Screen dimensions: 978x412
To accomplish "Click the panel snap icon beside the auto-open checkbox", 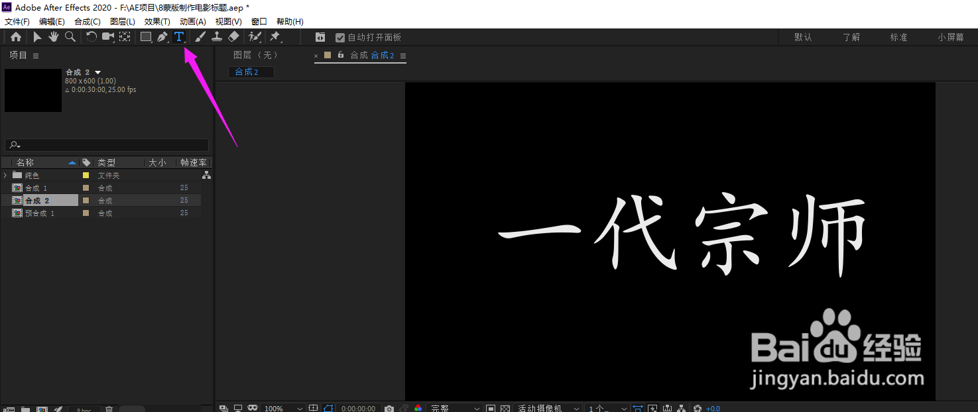I will (320, 37).
